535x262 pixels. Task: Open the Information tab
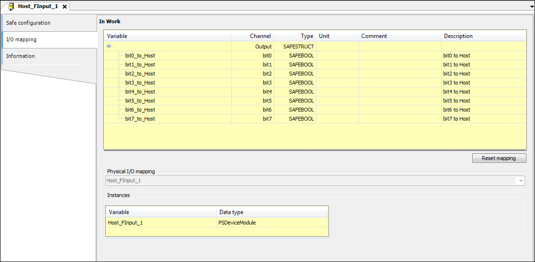point(20,56)
